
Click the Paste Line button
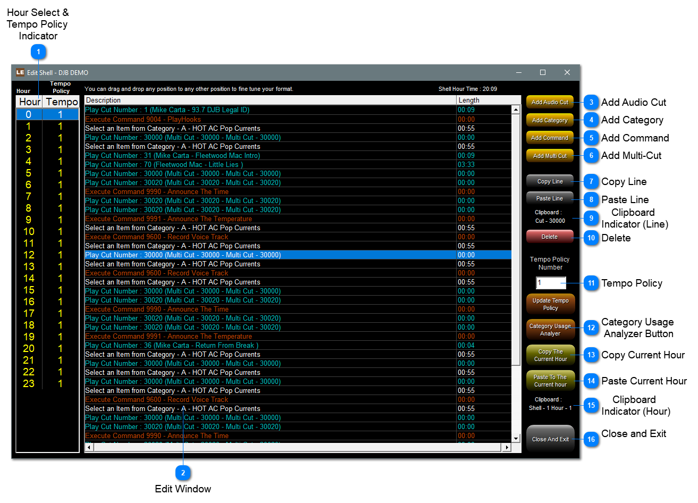550,198
